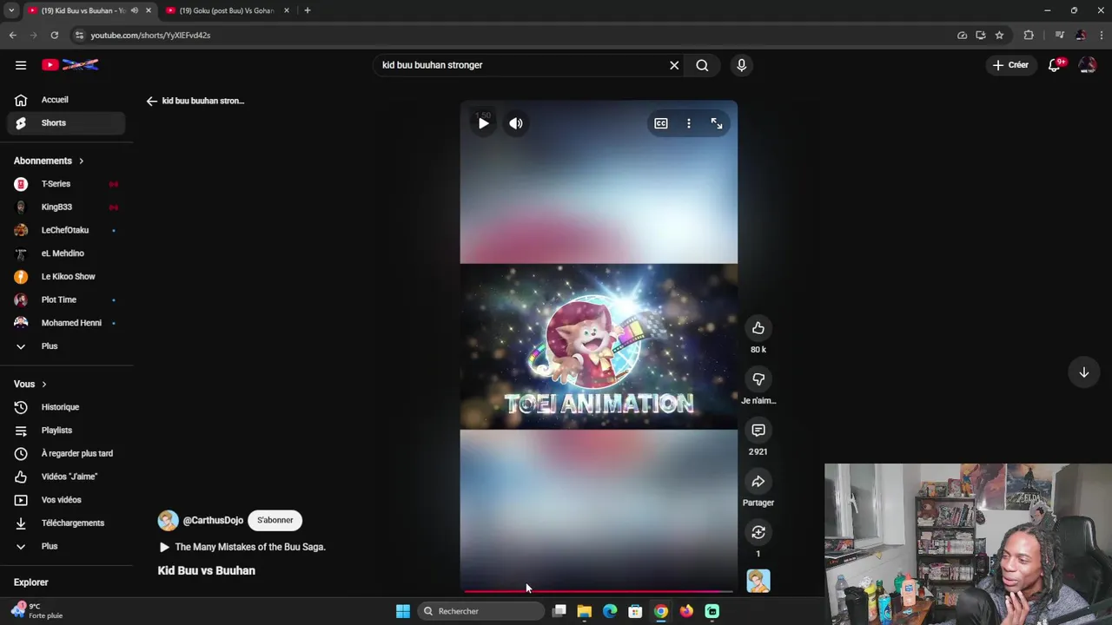This screenshot has height=625, width=1112.
Task: Start voice search with the microphone
Action: pyautogui.click(x=741, y=65)
